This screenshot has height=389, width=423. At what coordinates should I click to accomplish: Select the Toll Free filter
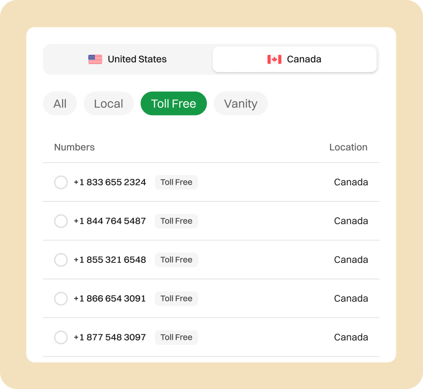tap(174, 104)
